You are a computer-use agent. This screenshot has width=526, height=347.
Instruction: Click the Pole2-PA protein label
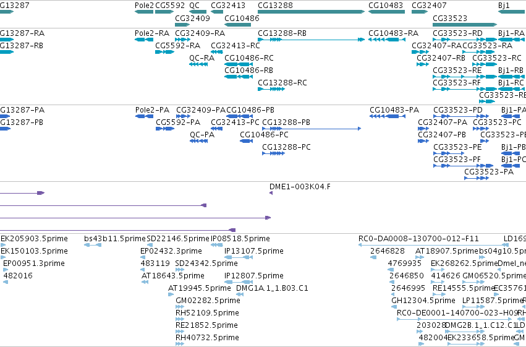[x=152, y=110]
